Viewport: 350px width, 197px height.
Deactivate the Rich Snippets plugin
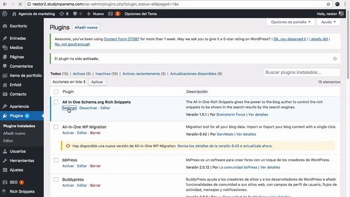pyautogui.click(x=88, y=108)
